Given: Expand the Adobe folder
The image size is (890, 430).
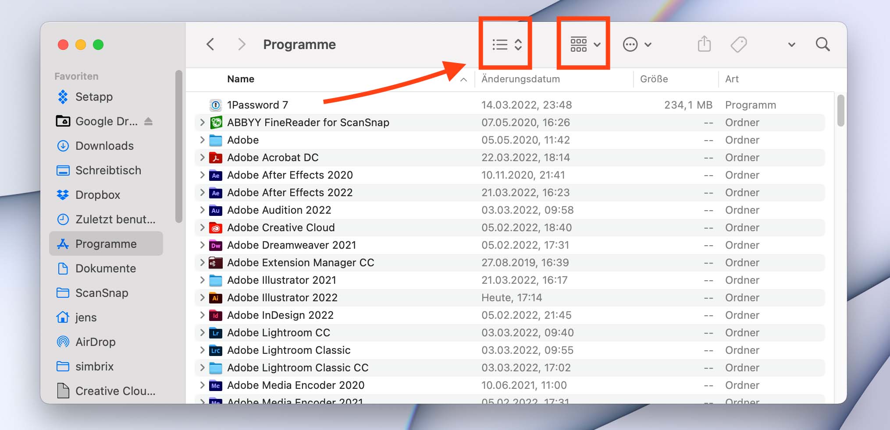Looking at the screenshot, I should point(202,140).
